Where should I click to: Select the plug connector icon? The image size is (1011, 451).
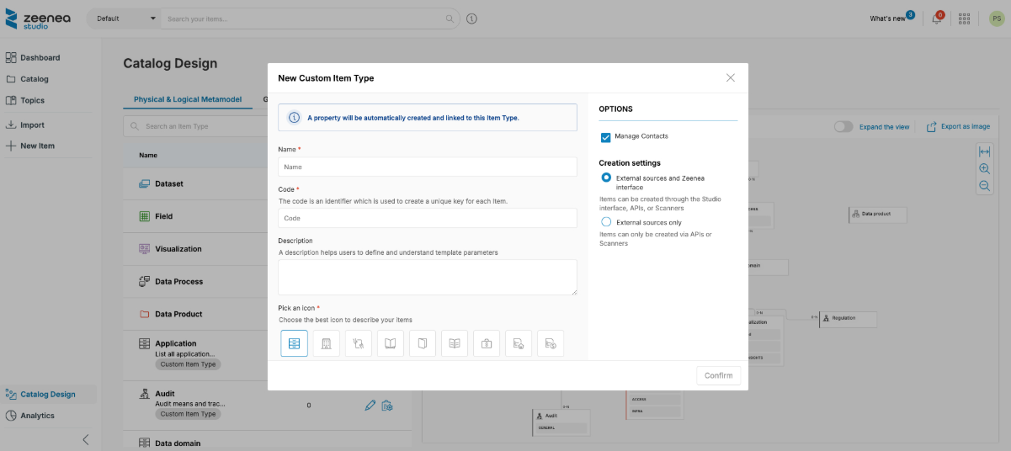359,343
